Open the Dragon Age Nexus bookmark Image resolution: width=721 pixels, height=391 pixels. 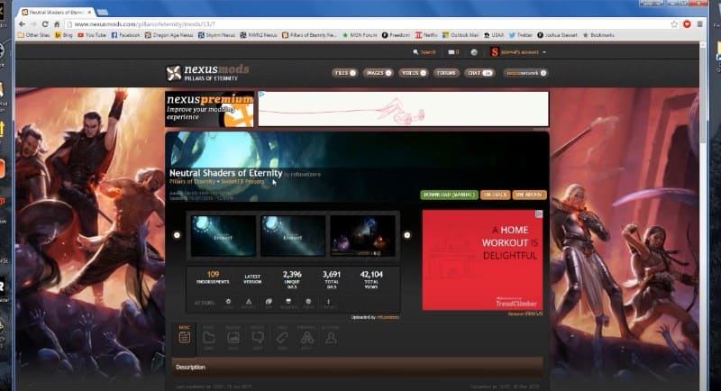point(169,35)
